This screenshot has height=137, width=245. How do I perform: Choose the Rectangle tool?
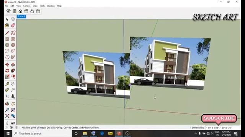tap(7, 39)
